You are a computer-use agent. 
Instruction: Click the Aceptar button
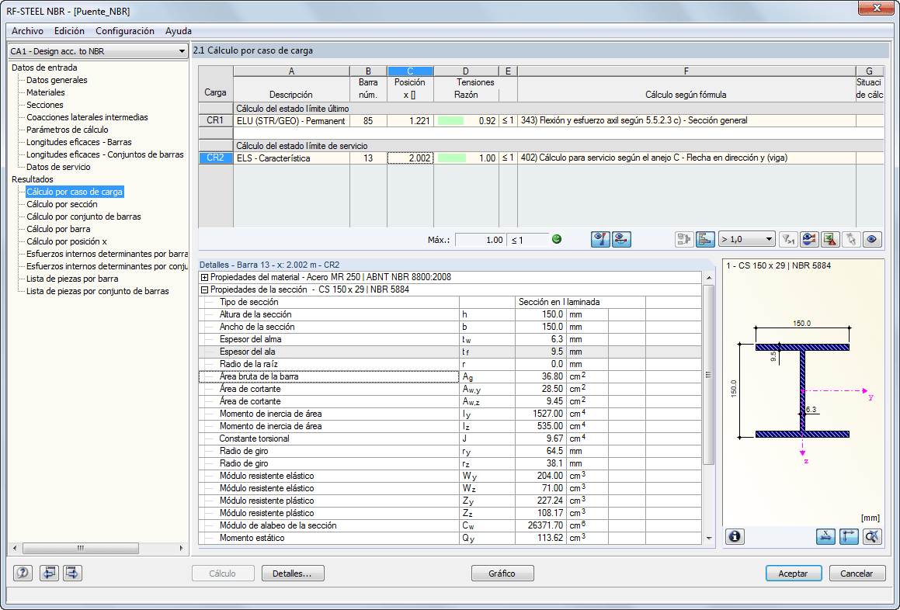click(x=794, y=574)
